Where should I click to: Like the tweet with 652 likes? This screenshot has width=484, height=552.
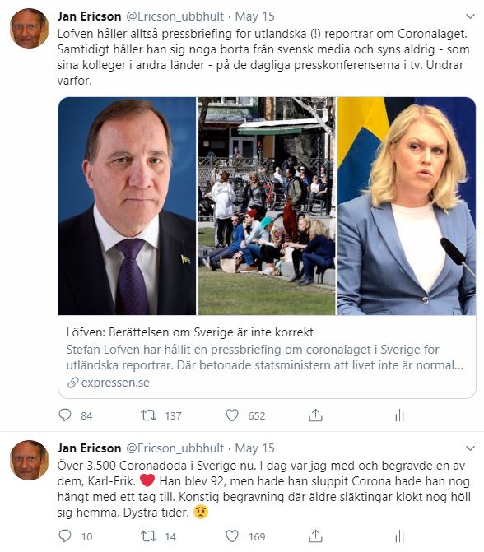click(x=232, y=415)
